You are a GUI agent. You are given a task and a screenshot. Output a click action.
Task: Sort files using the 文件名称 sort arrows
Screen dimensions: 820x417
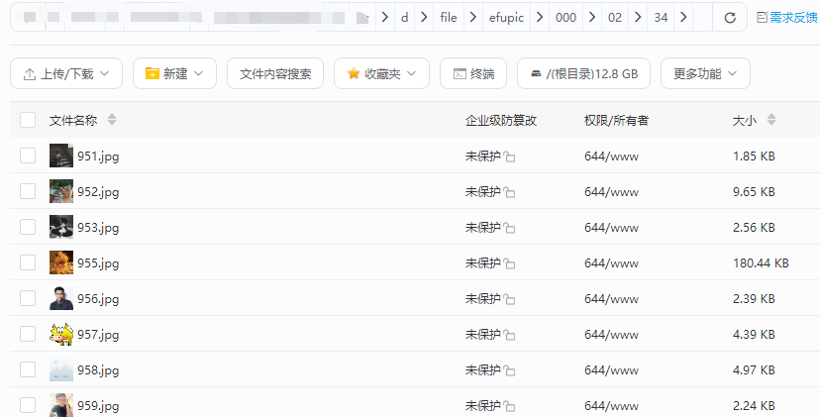pyautogui.click(x=112, y=120)
